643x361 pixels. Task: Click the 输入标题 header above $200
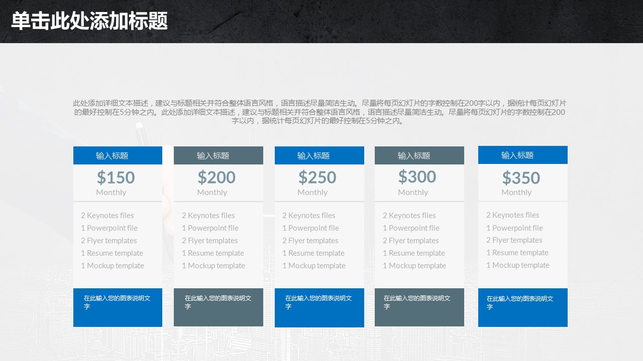point(213,155)
